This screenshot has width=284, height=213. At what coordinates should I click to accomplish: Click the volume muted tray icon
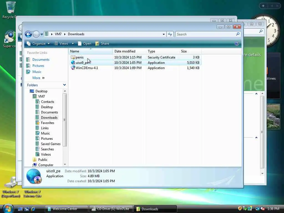263,209
